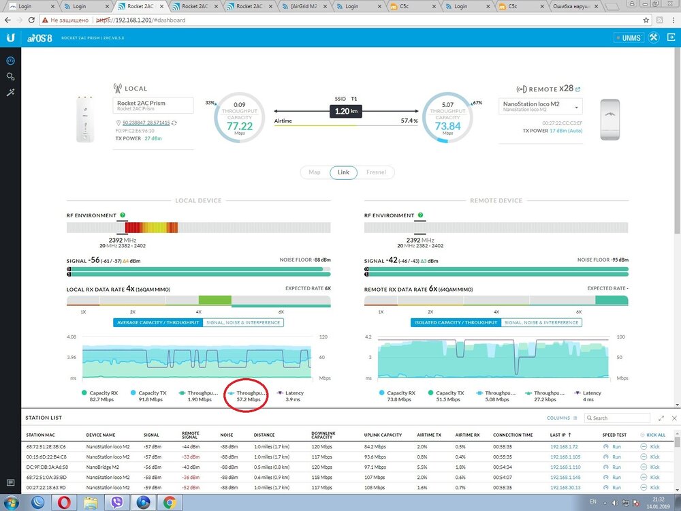681x511 pixels.
Task: Click the wrench tools icon in header
Action: (654, 37)
